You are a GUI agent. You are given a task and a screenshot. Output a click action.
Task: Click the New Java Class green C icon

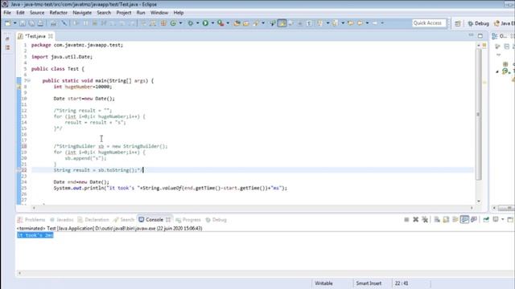click(x=173, y=23)
